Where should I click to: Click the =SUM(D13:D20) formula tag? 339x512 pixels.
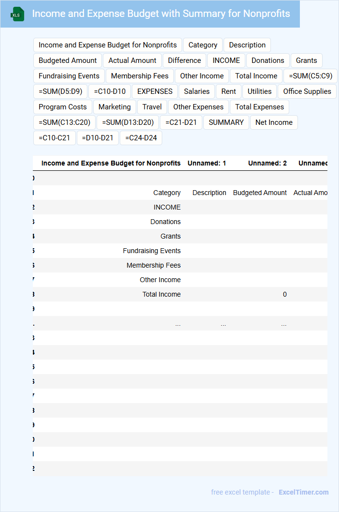pyautogui.click(x=128, y=122)
